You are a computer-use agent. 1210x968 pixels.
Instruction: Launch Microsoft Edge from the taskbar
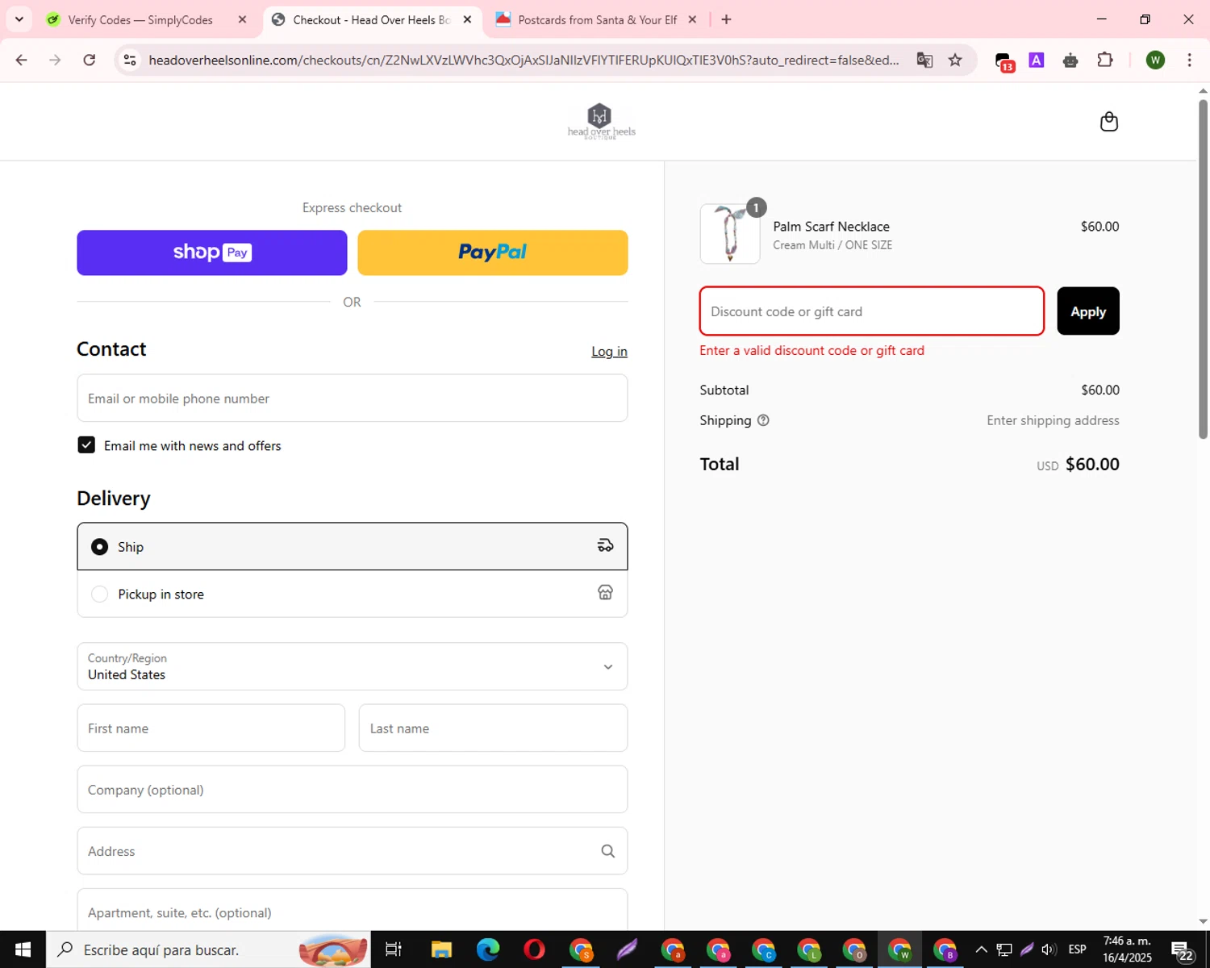click(487, 949)
